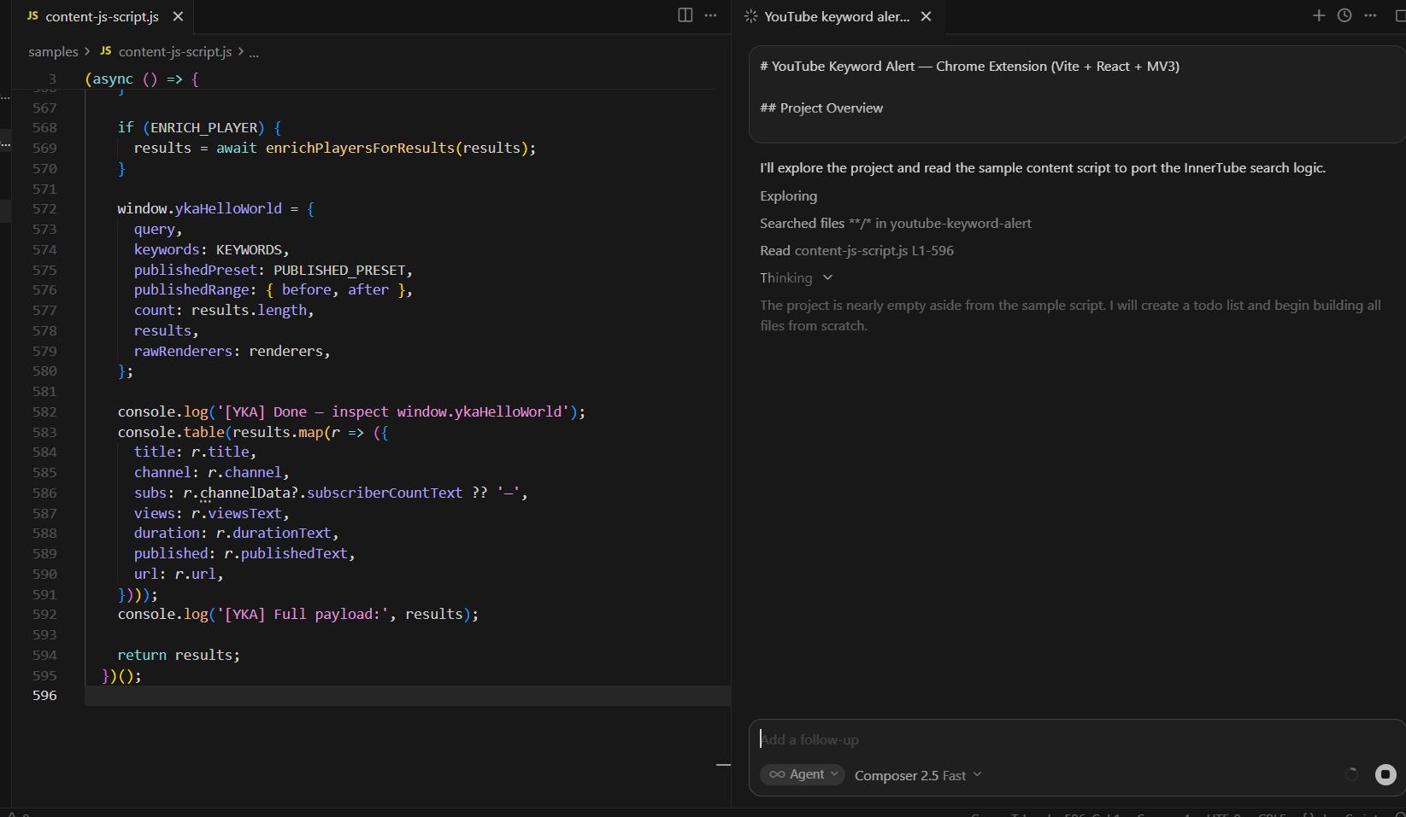Click the split editor right icon
This screenshot has width=1406, height=817.
[685, 15]
